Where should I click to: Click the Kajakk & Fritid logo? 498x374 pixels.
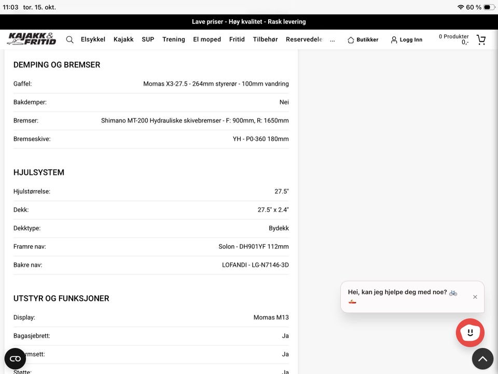pyautogui.click(x=32, y=39)
